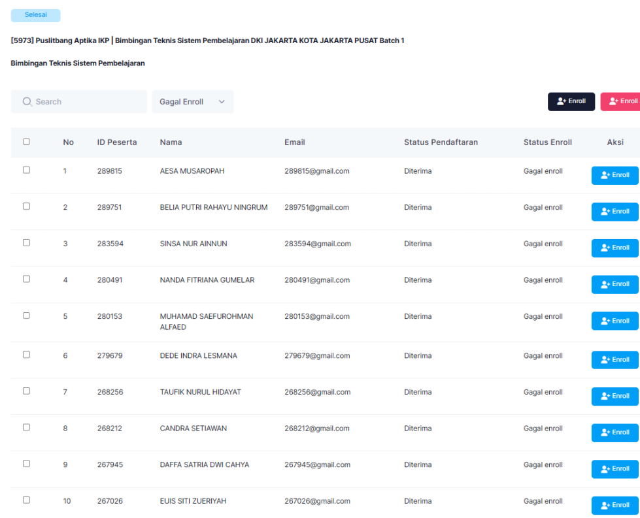Enroll participant DEDE INDRA LESMANA

point(615,360)
